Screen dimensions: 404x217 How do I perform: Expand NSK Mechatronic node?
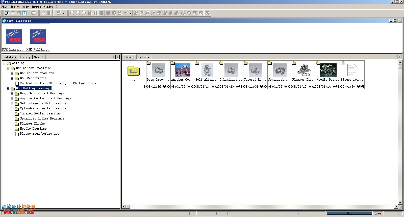click(12, 78)
